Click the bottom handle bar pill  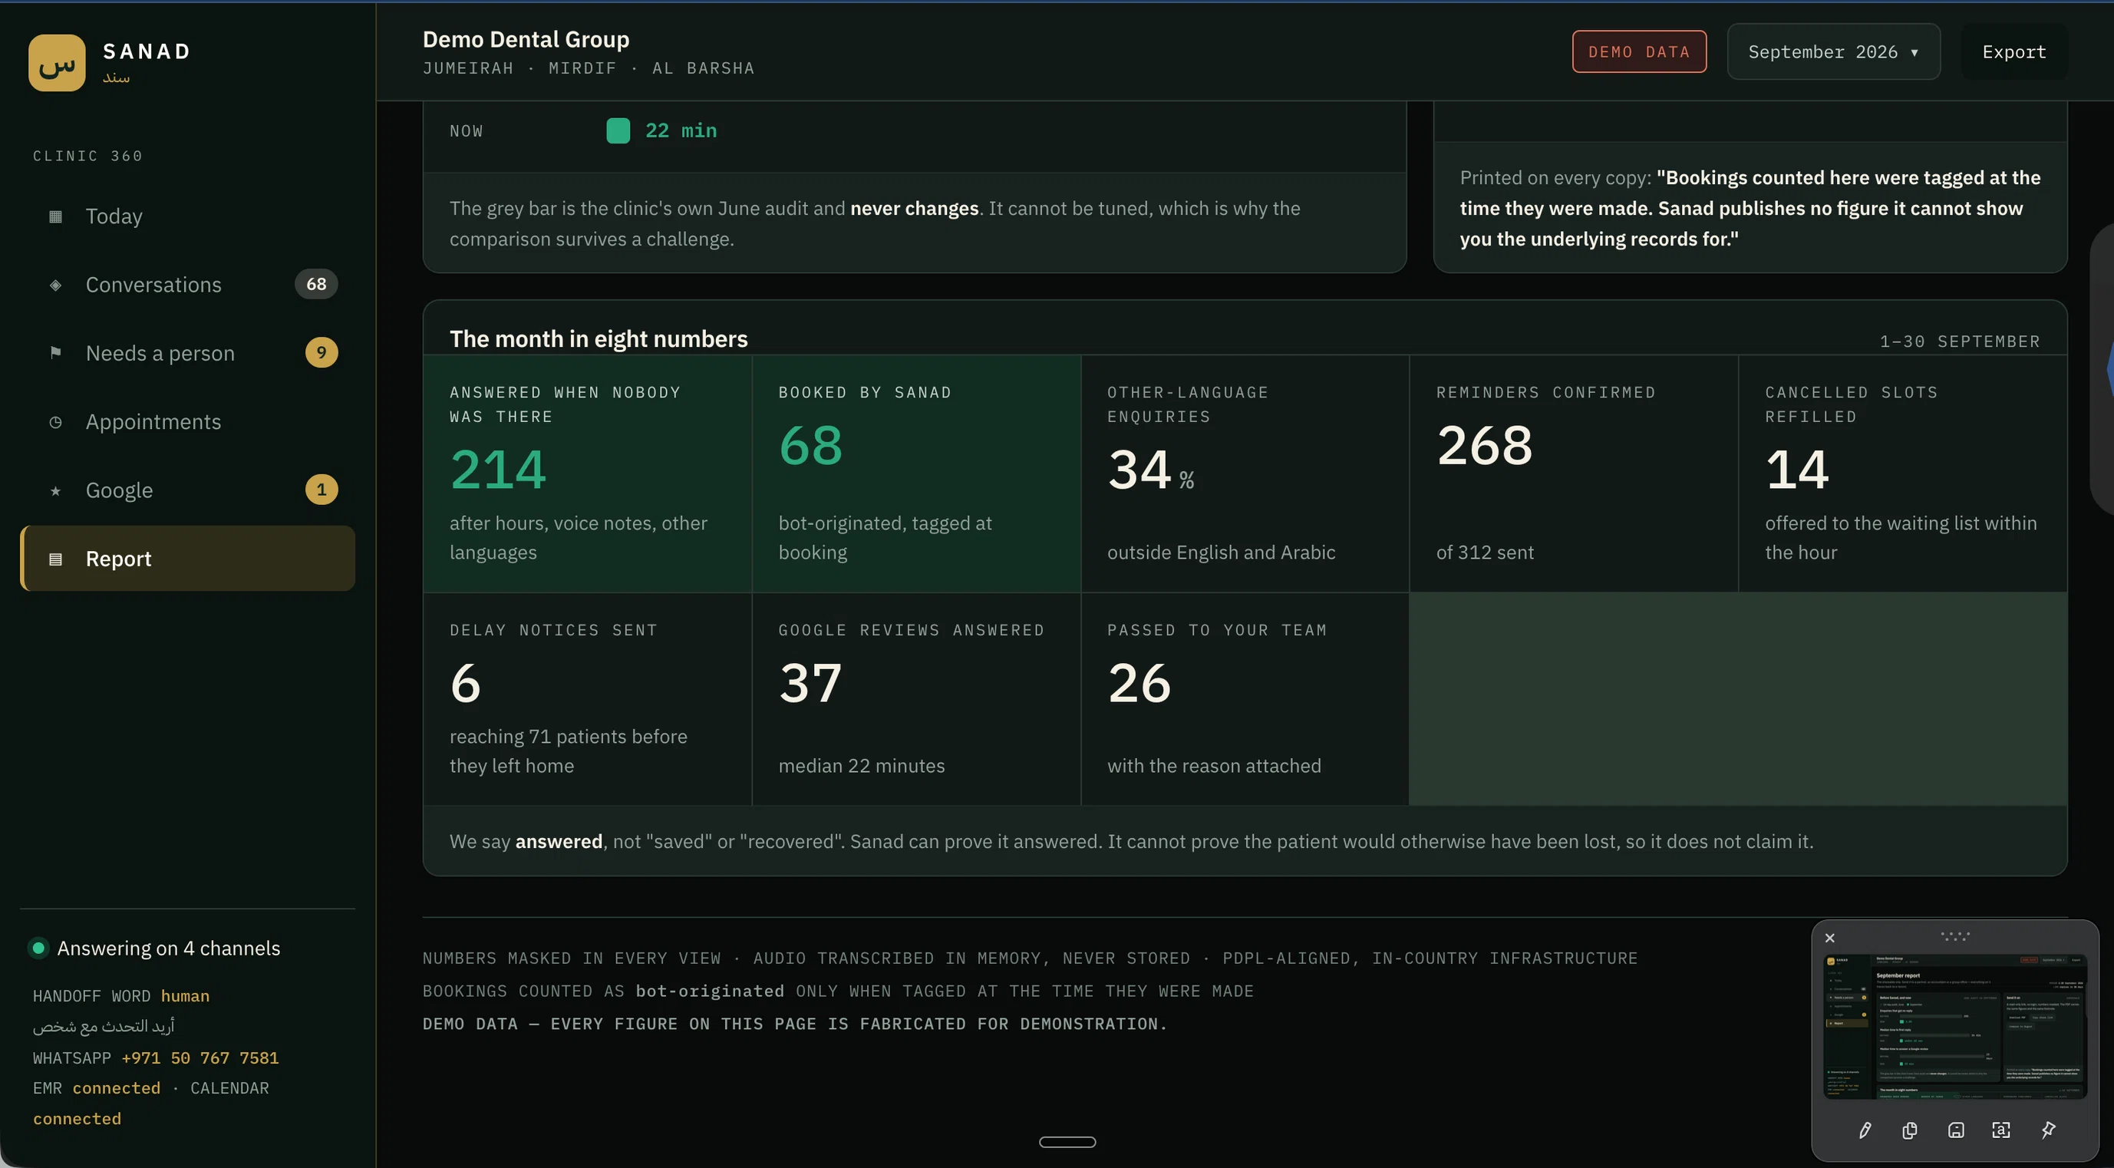pyautogui.click(x=1067, y=1142)
